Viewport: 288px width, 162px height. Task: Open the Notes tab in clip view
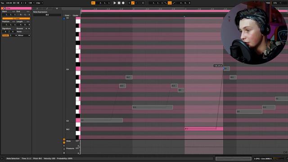click(37, 9)
